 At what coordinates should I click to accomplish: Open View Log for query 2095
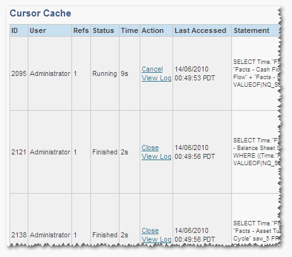tap(156, 78)
